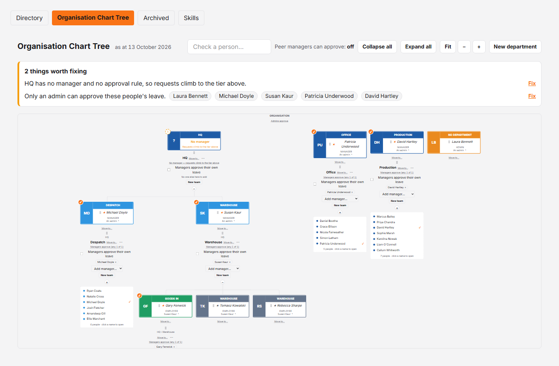Click the PU avatar on the Office card
The height and width of the screenshot is (366, 559).
[x=320, y=145]
